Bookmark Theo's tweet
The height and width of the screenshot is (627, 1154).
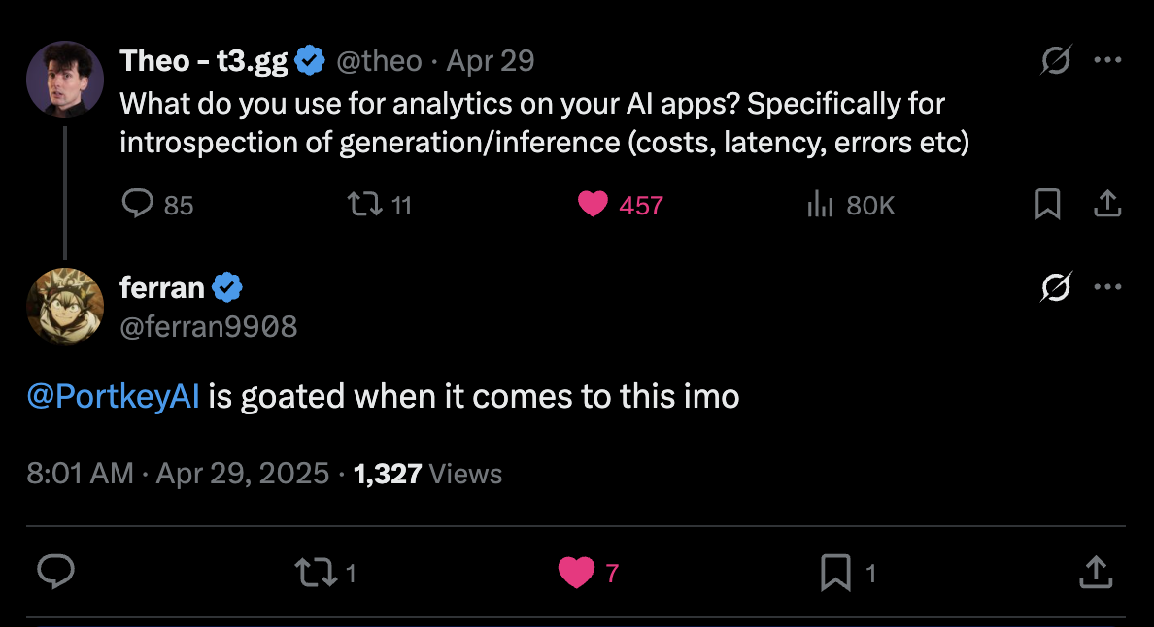point(1047,204)
